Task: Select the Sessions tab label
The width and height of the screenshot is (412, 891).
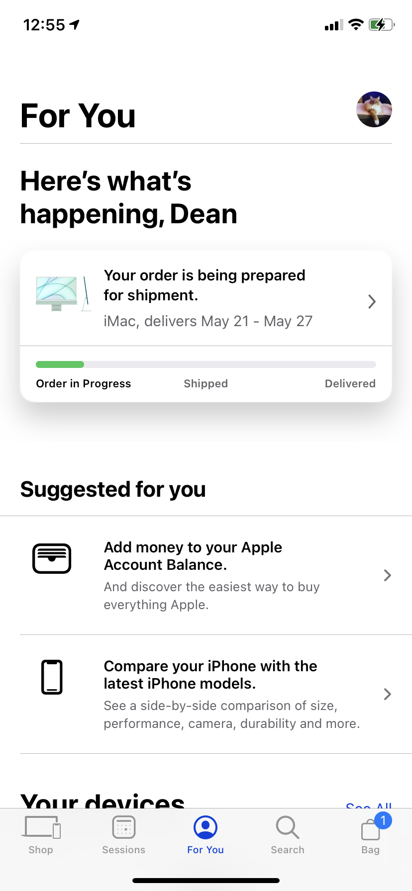Action: point(124,850)
